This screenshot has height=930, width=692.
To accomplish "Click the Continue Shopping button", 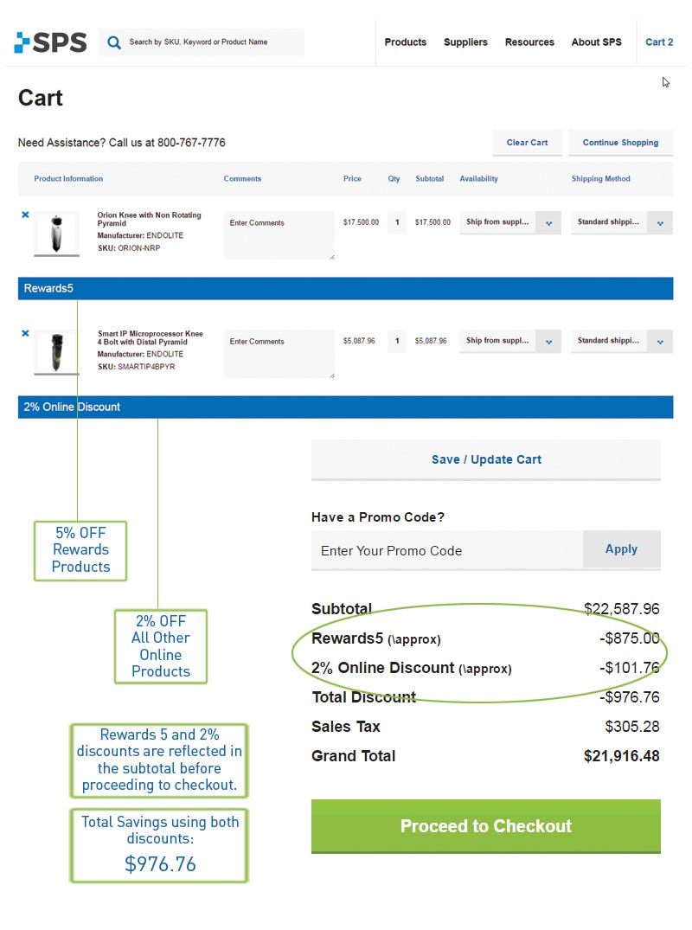I will coord(621,143).
